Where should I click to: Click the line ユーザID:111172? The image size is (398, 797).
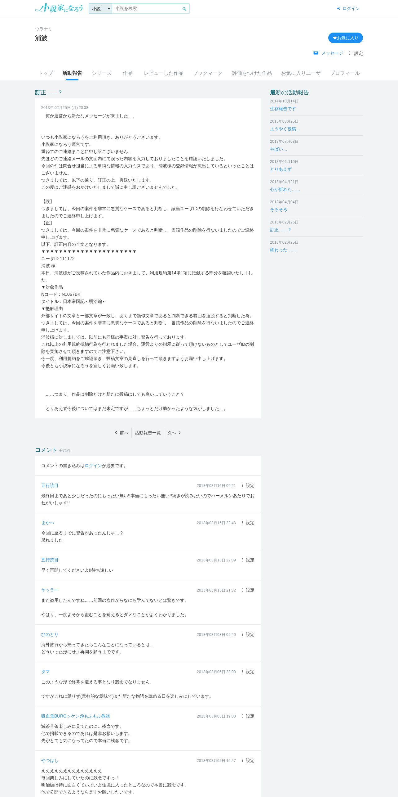[x=58, y=259]
